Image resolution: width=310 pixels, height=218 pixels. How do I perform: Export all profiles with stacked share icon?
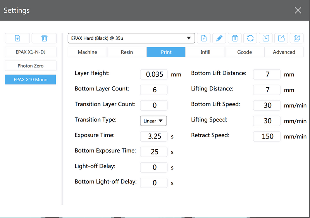[296, 38]
